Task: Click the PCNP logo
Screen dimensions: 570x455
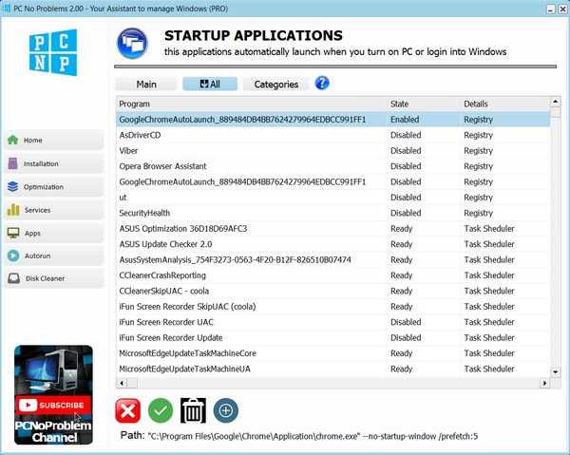Action: click(53, 52)
